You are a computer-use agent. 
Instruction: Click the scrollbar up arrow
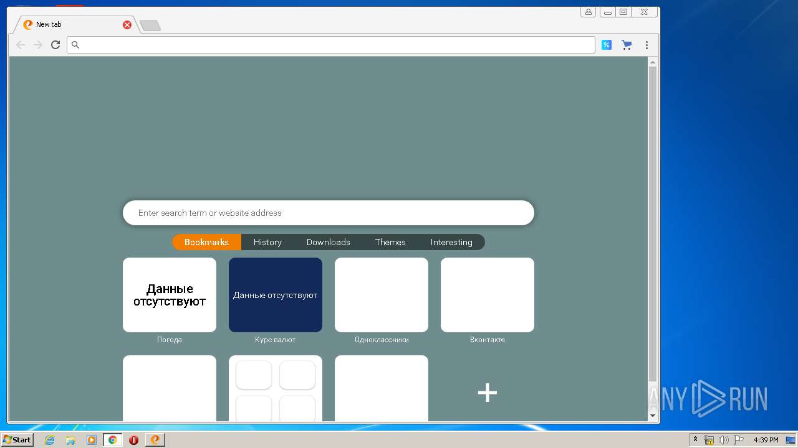click(x=653, y=62)
